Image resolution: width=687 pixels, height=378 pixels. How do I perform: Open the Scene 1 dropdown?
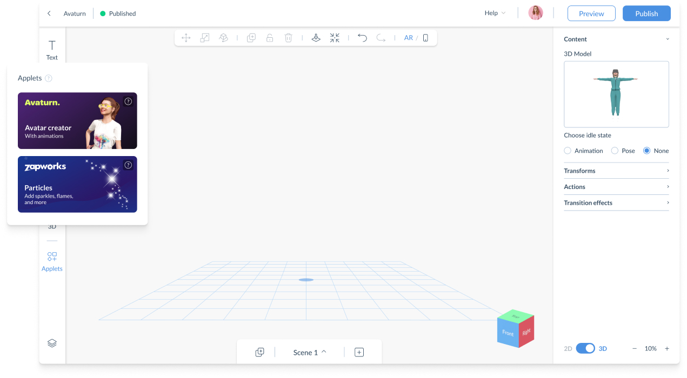pos(309,352)
